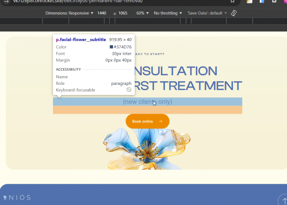This screenshot has width=287, height=205.
Task: Click the "ADY TO START?" label text
Action: pyautogui.click(x=150, y=54)
